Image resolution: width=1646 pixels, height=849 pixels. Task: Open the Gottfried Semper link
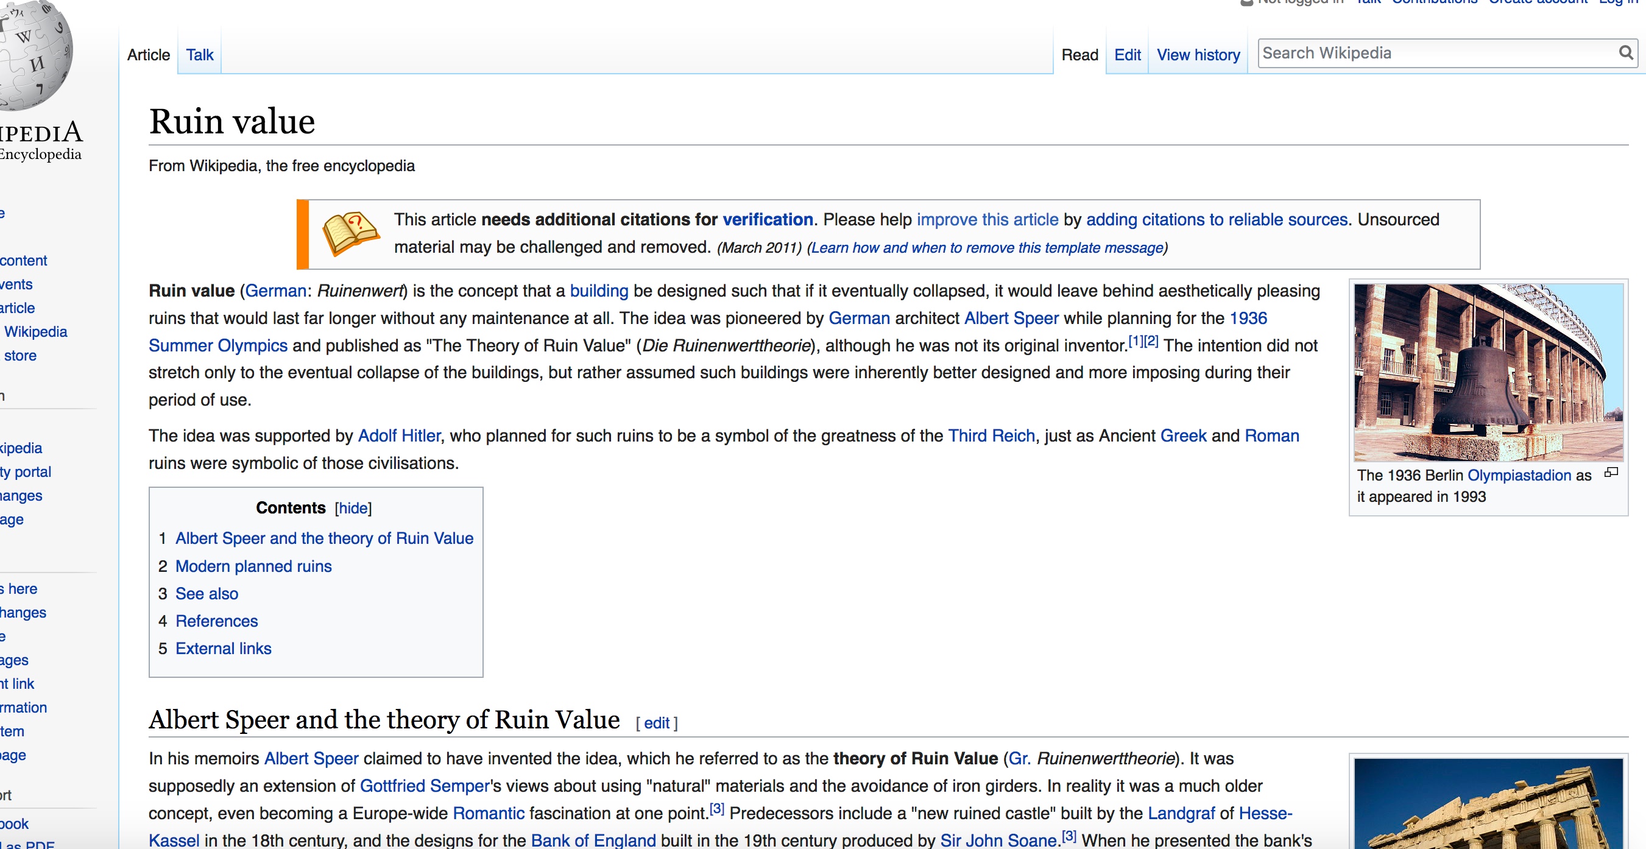(424, 786)
